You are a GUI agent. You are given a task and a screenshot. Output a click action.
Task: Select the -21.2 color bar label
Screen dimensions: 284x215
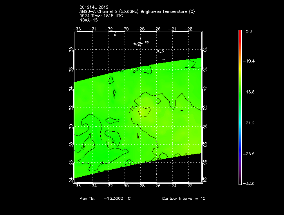click(x=249, y=123)
